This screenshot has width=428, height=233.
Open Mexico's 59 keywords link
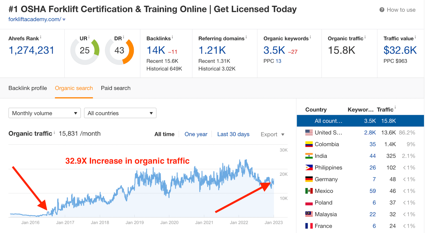click(x=373, y=191)
